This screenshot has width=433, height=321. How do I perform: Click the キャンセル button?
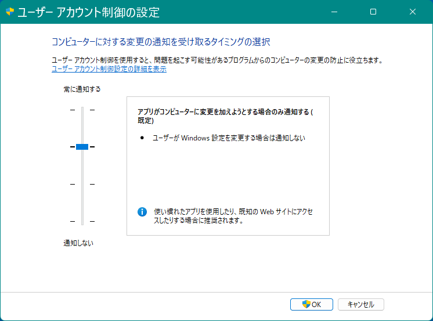360,304
